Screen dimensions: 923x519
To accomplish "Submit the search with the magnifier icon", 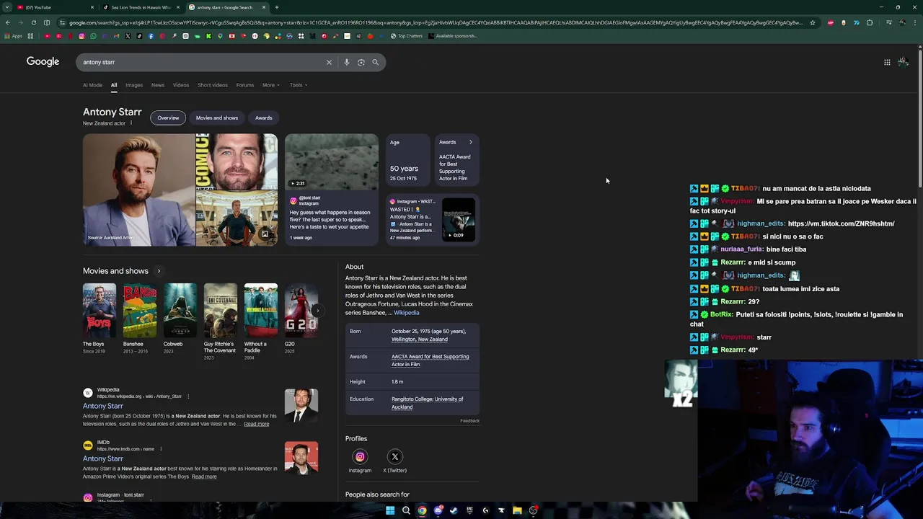I will tap(375, 62).
